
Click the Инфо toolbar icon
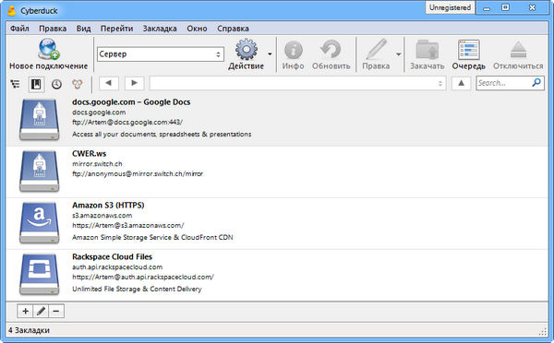tap(294, 50)
